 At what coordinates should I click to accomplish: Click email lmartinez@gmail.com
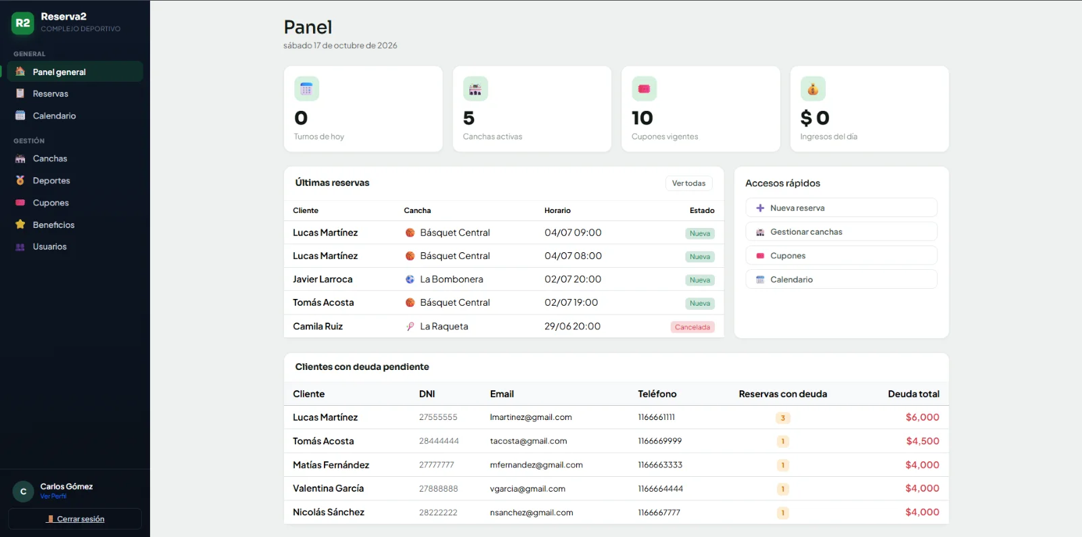(x=531, y=417)
